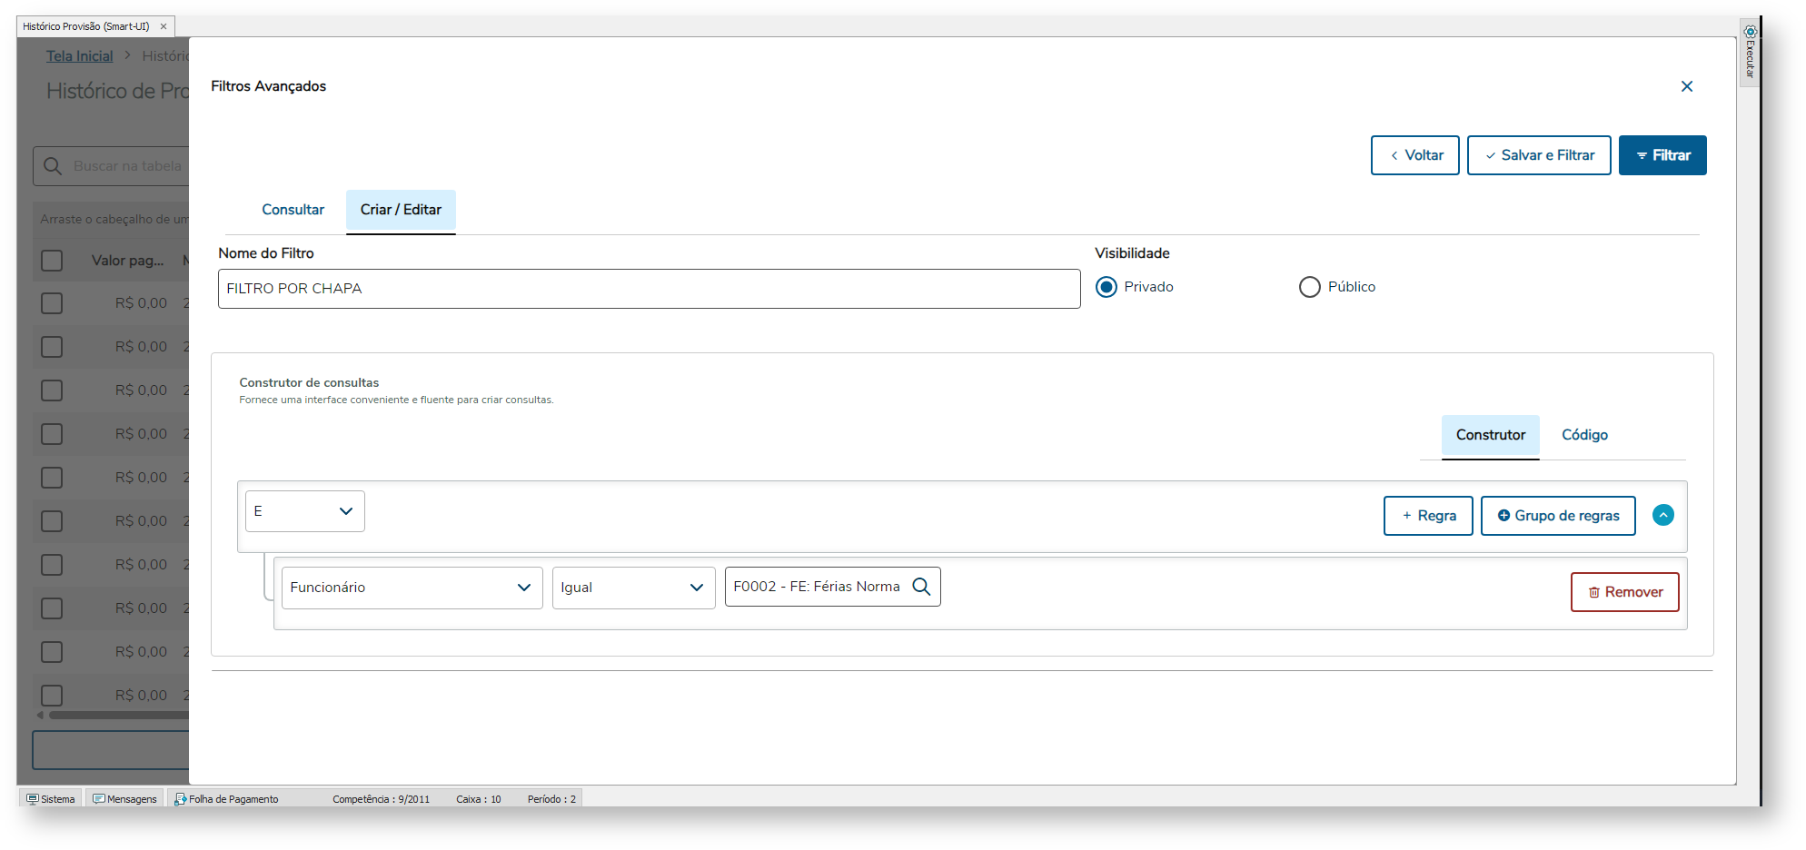The image size is (1806, 850).
Task: Click the Salvar e Filtrar button
Action: point(1538,155)
